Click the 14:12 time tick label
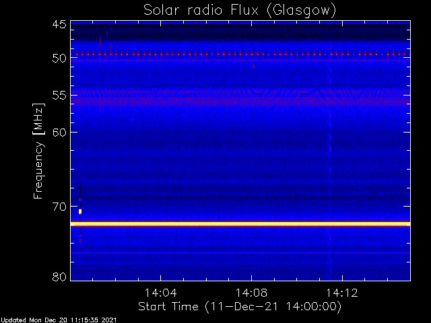This screenshot has width=431, height=323. tap(342, 293)
